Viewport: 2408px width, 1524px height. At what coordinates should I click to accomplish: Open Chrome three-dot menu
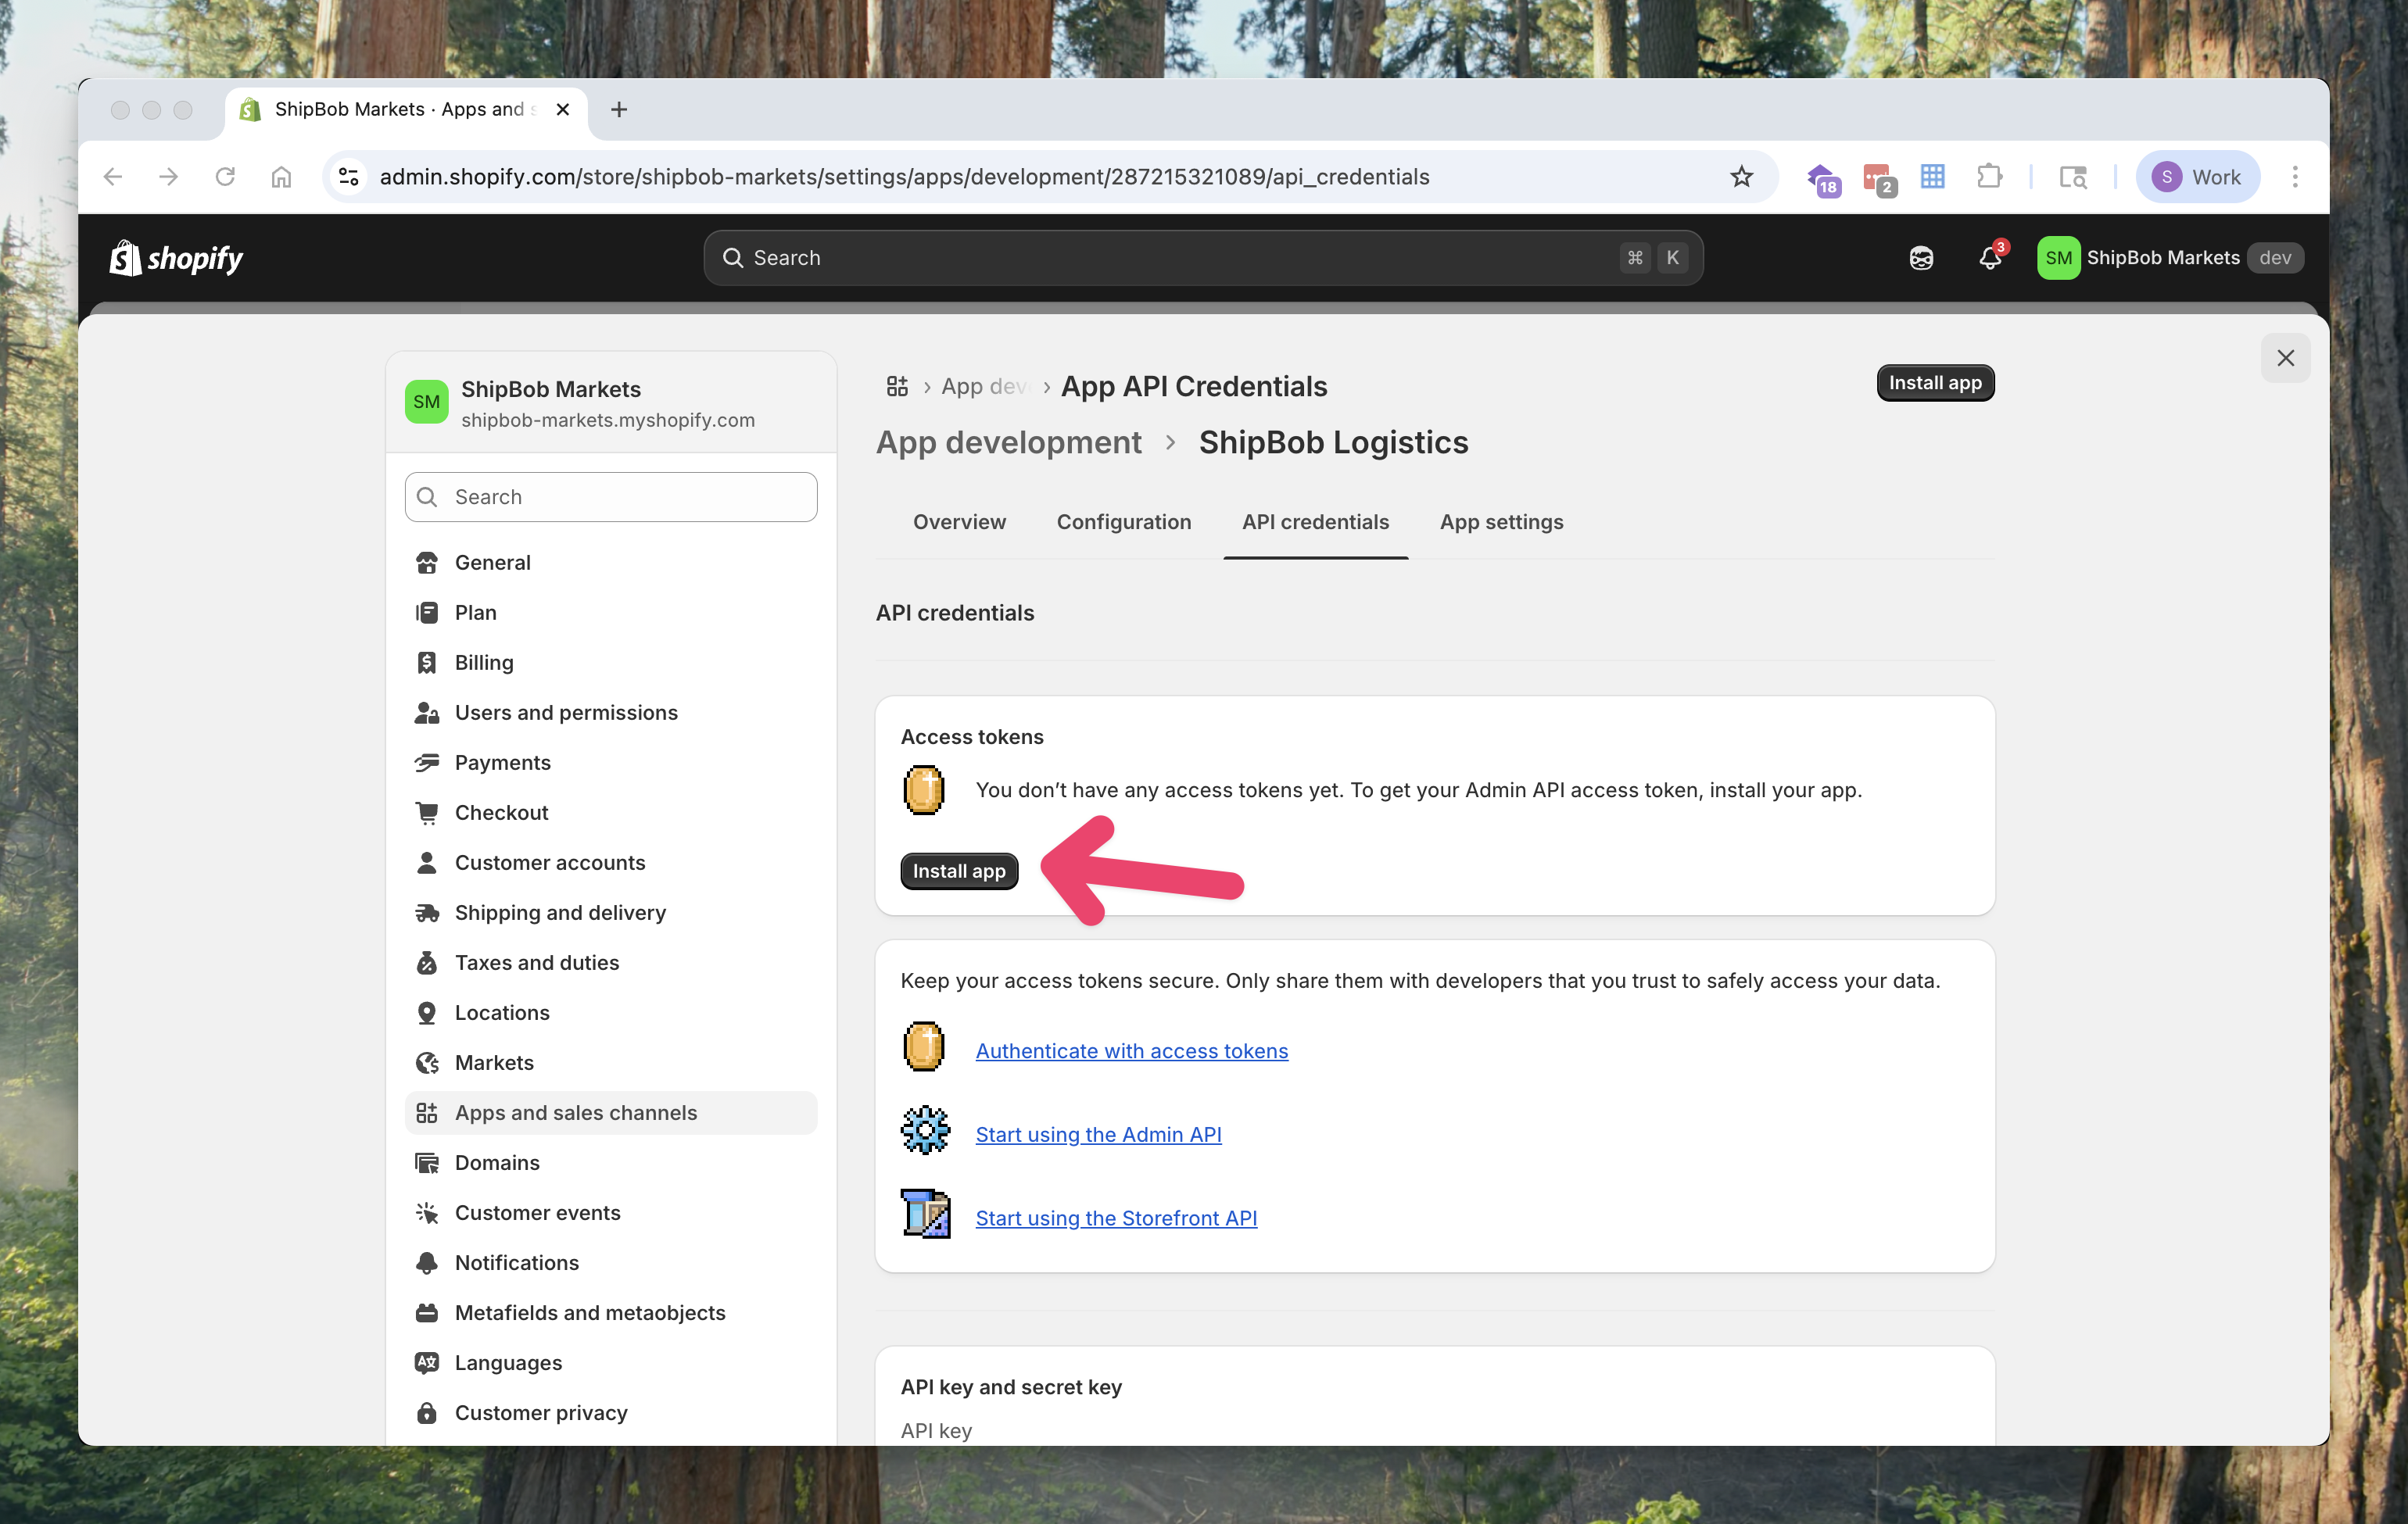(x=2295, y=177)
